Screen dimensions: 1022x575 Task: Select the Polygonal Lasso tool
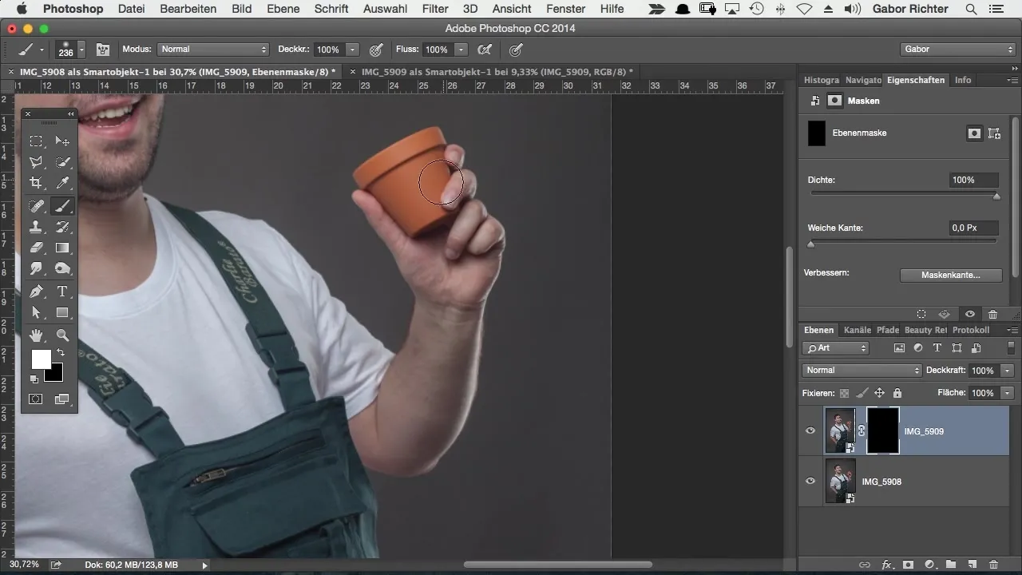tap(37, 162)
